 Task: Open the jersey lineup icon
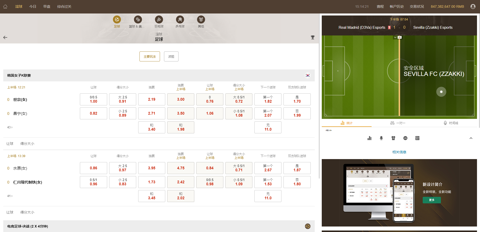click(393, 138)
